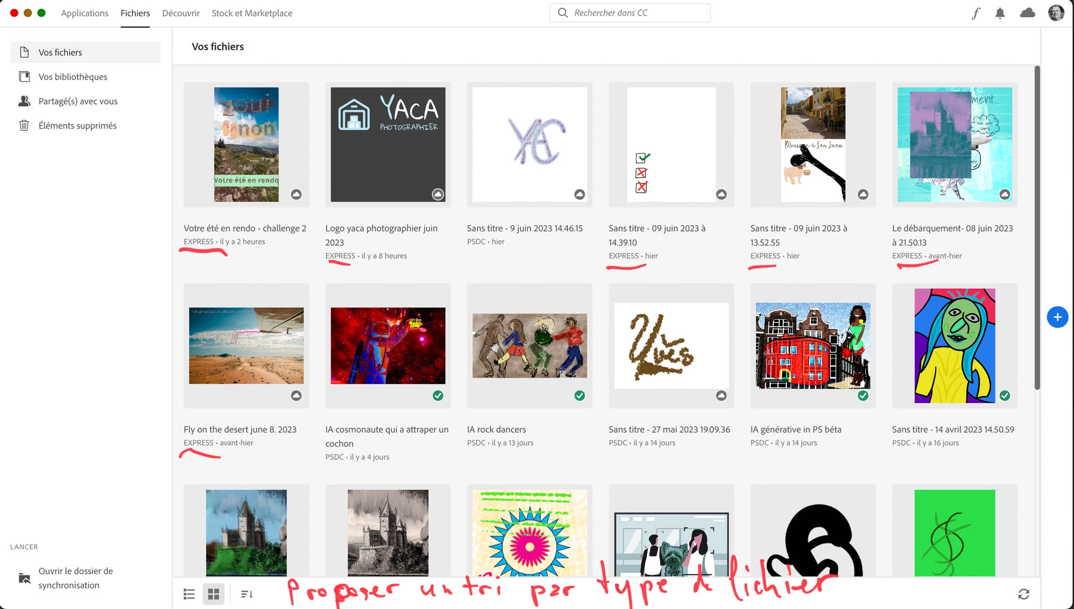The height and width of the screenshot is (609, 1074).
Task: Click the blue plus add button
Action: [1057, 317]
